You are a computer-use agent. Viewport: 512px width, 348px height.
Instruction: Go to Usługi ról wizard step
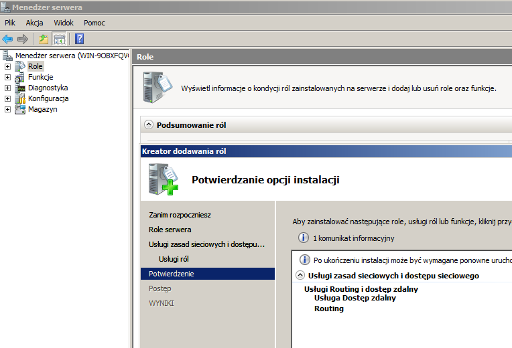[174, 259]
